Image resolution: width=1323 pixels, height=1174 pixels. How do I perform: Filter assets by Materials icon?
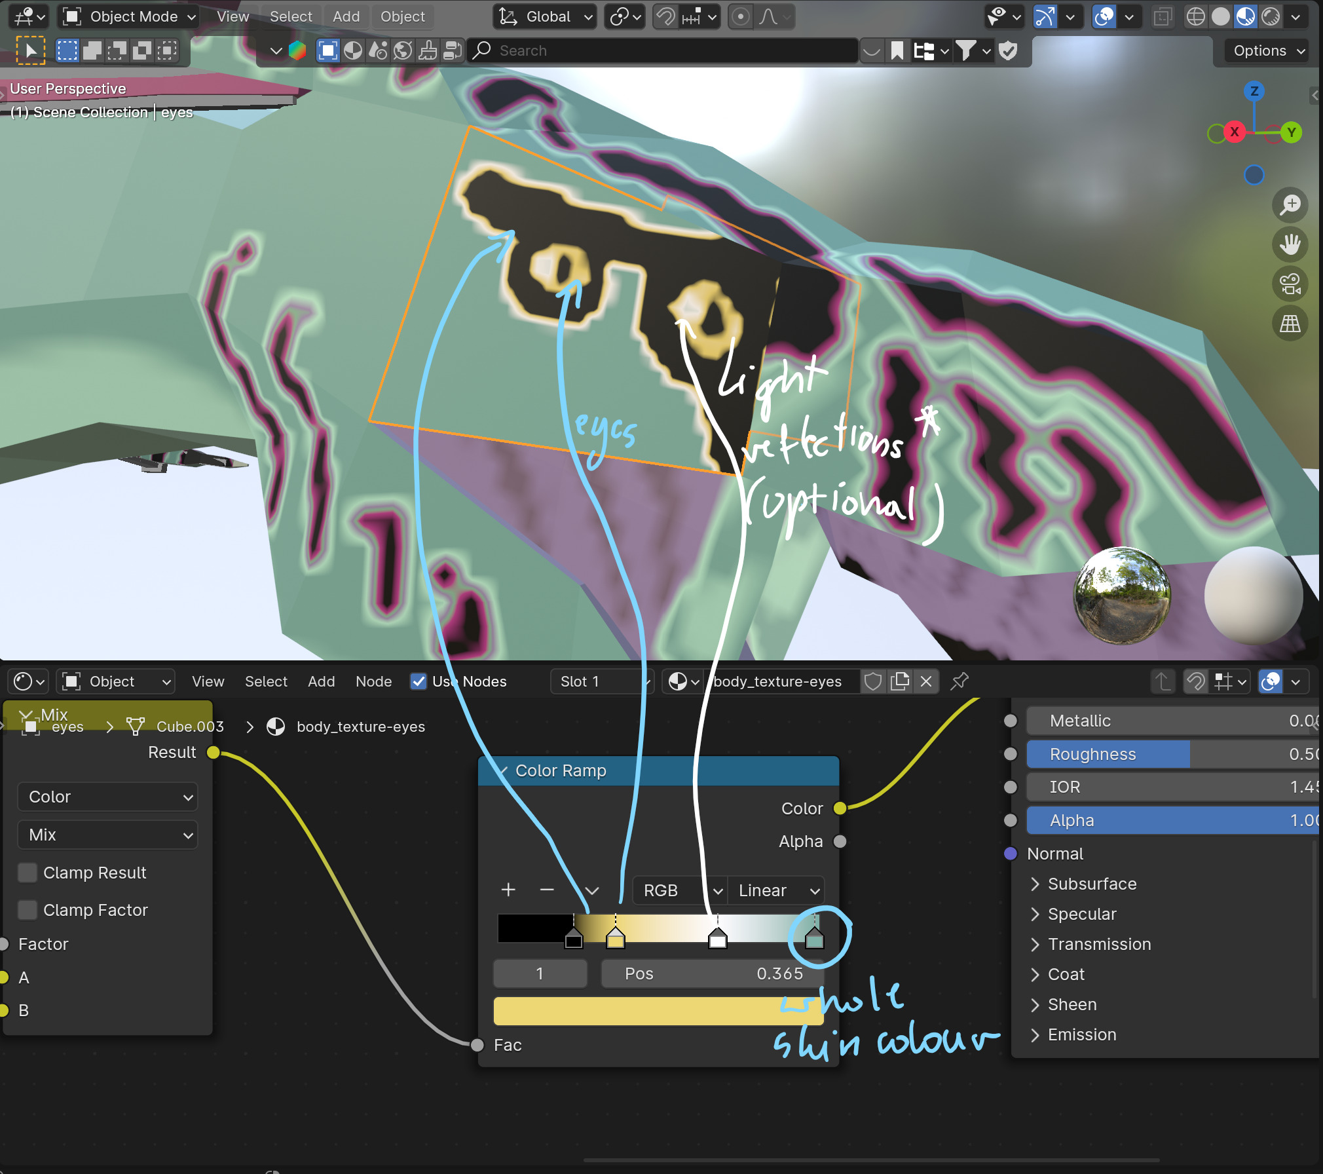pyautogui.click(x=353, y=50)
